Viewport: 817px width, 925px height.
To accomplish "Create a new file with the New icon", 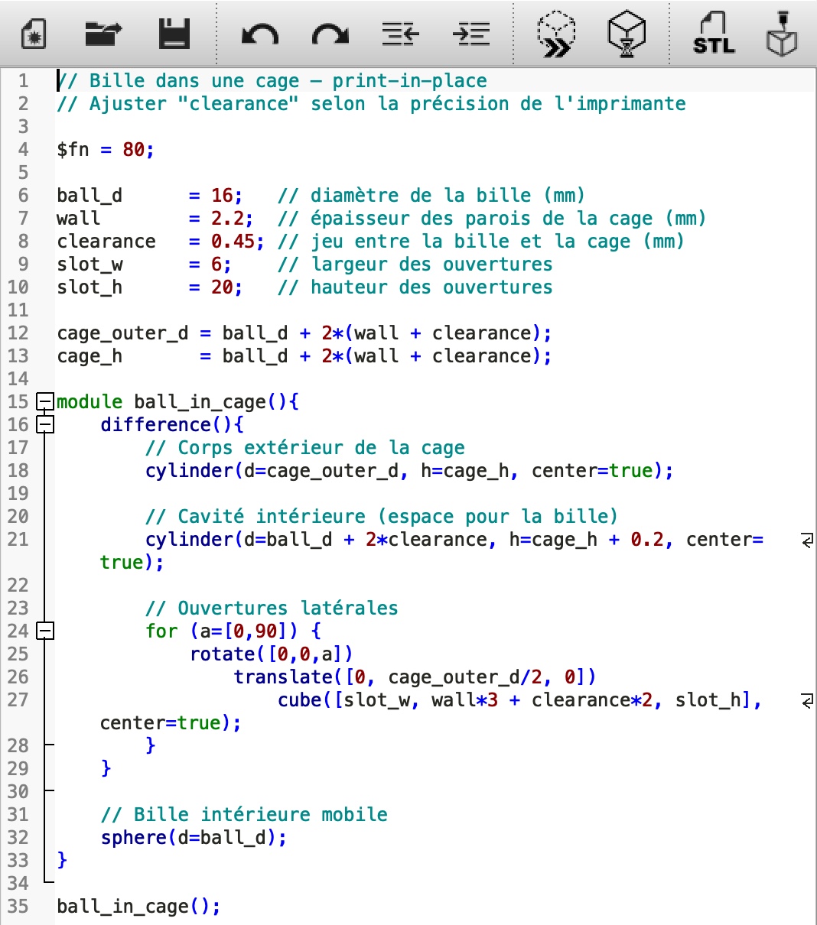I will pos(32,34).
